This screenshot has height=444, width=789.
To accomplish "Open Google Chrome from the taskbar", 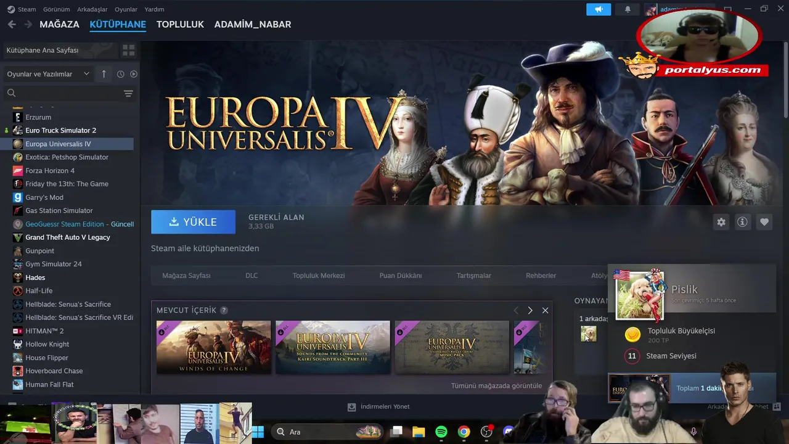I will [x=464, y=432].
